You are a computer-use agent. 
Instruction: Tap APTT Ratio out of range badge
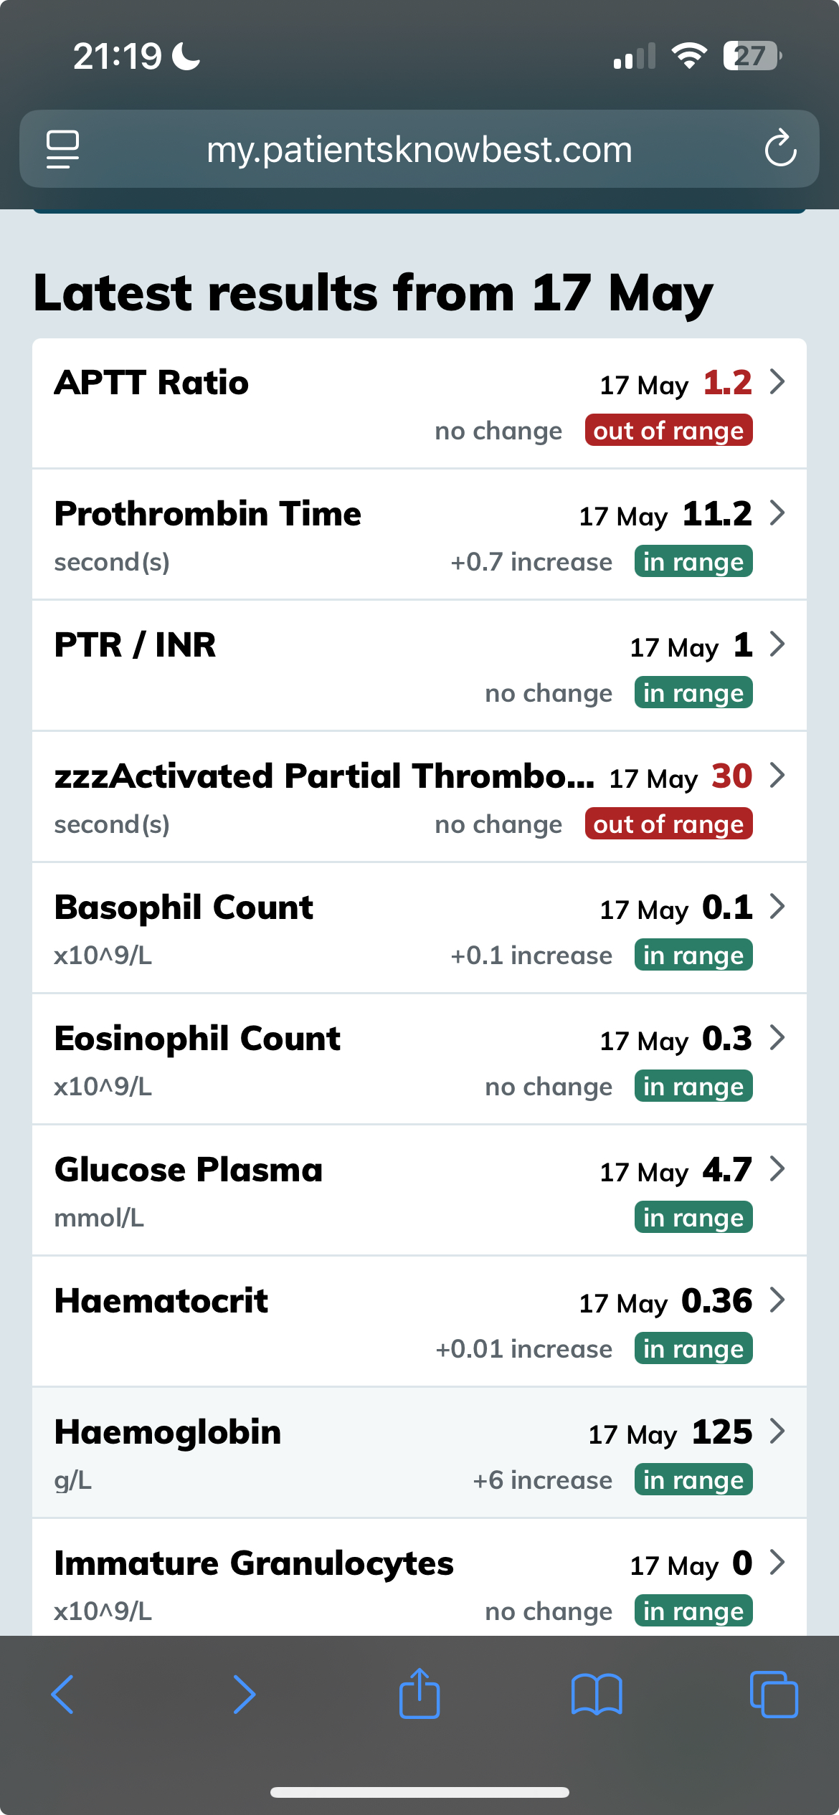668,431
